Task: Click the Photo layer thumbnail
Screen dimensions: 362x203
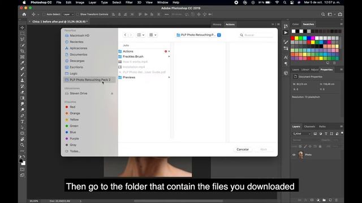Action: [301, 155]
